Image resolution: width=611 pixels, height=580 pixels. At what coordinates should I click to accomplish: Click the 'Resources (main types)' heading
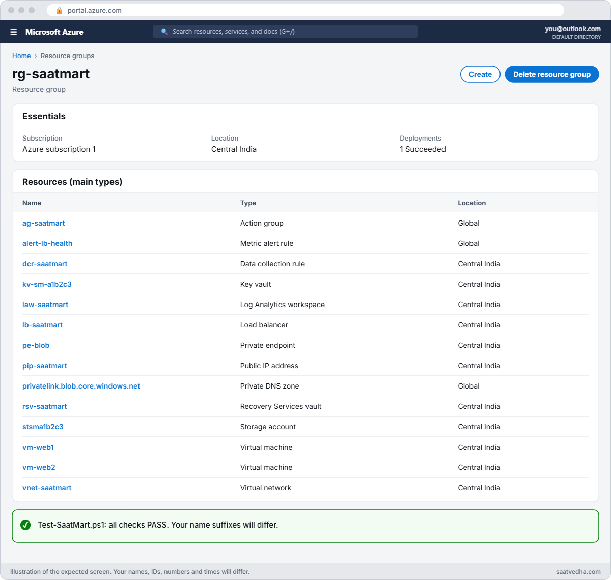point(72,182)
